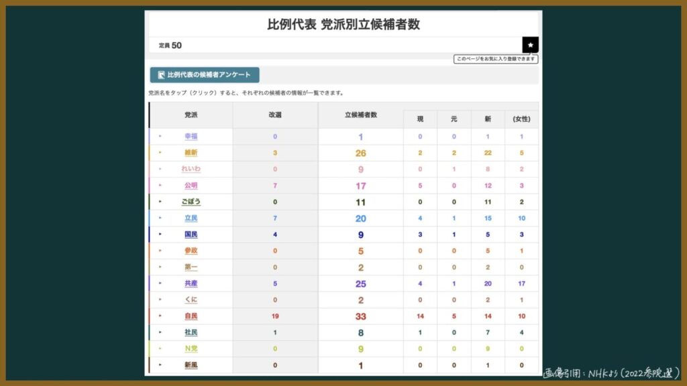Expand the ごぼう row arrow
The width and height of the screenshot is (687, 386).
pyautogui.click(x=160, y=202)
